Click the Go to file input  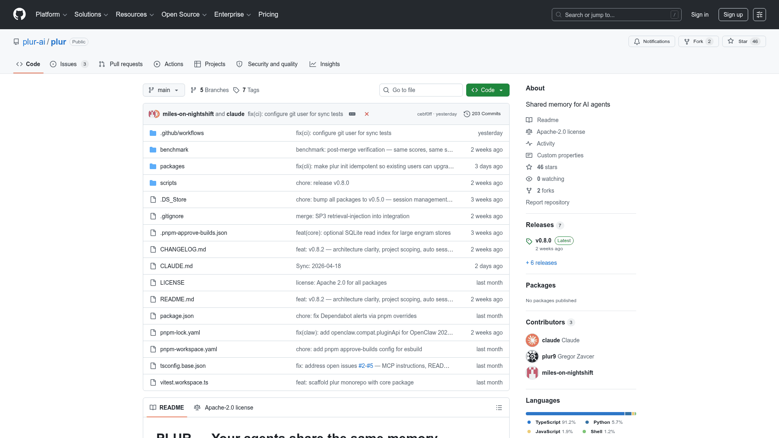421,90
